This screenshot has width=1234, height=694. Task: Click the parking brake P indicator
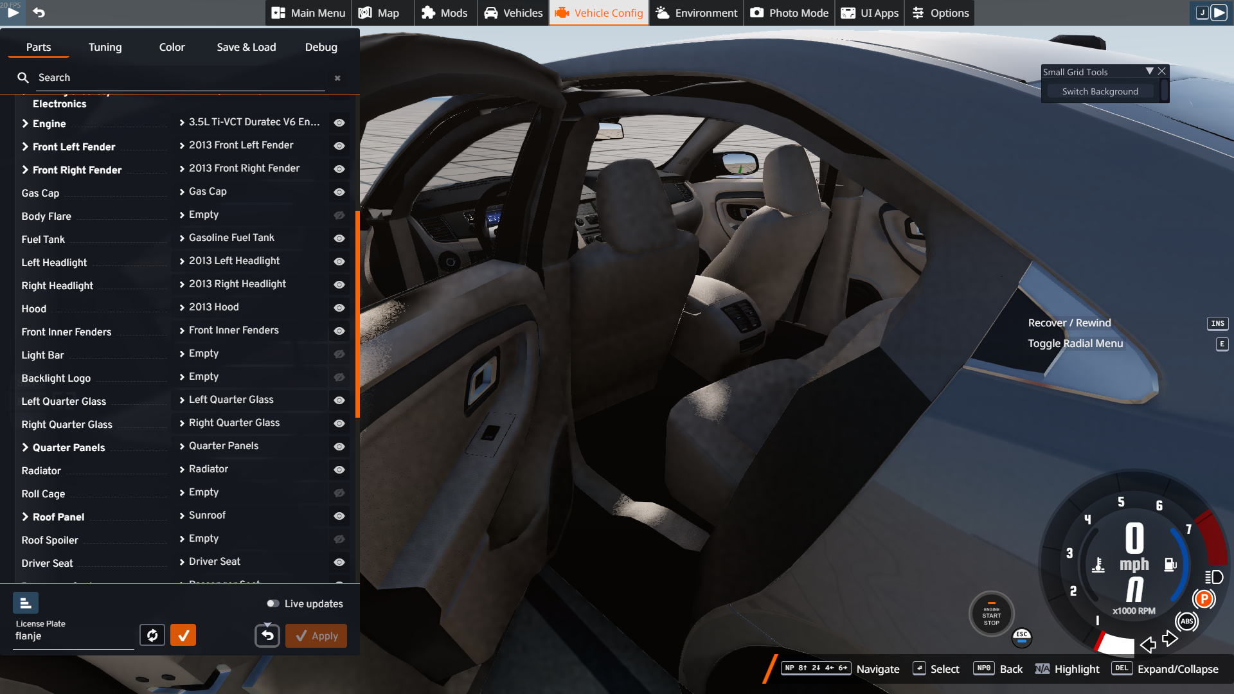click(1204, 599)
